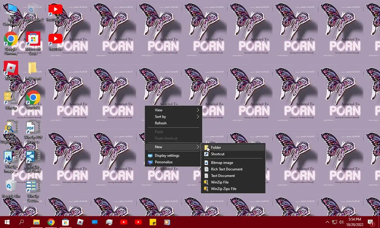Select the YouTube (1) desktop shortcut
The image size is (380, 228).
pos(55,12)
